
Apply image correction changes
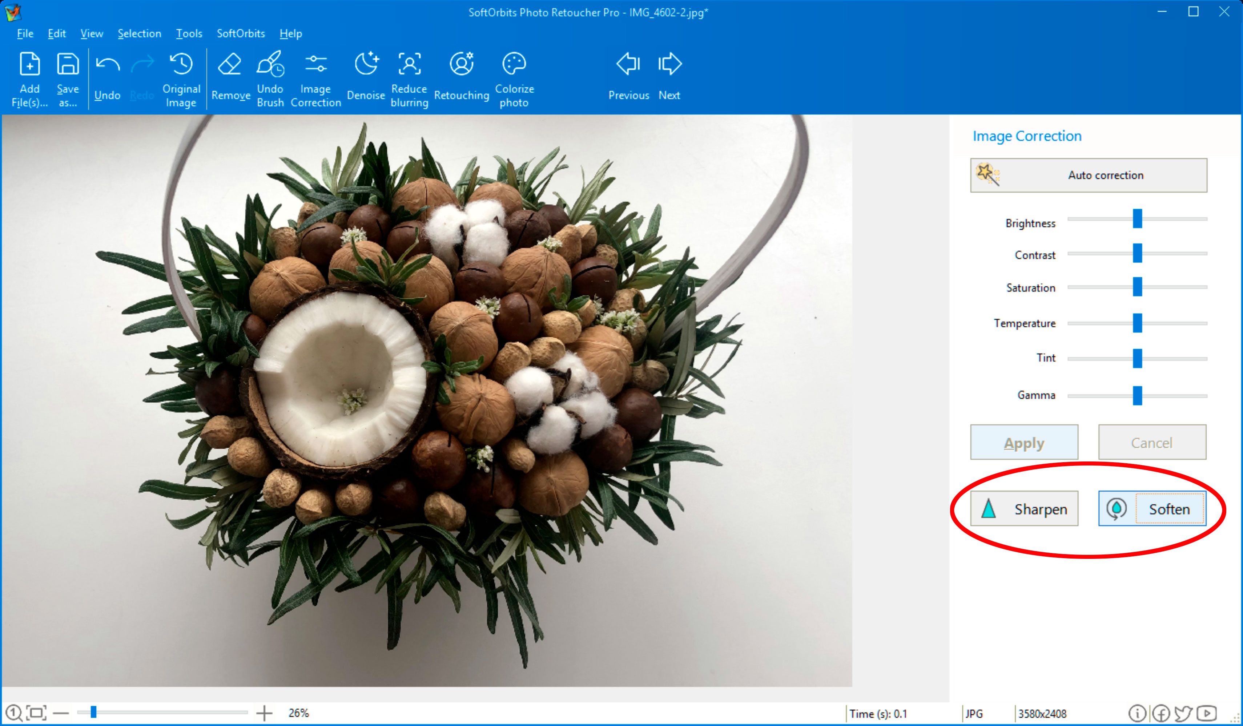tap(1023, 441)
